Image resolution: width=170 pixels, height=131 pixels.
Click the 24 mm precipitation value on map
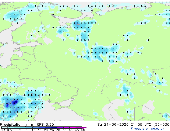[x=14, y=103]
